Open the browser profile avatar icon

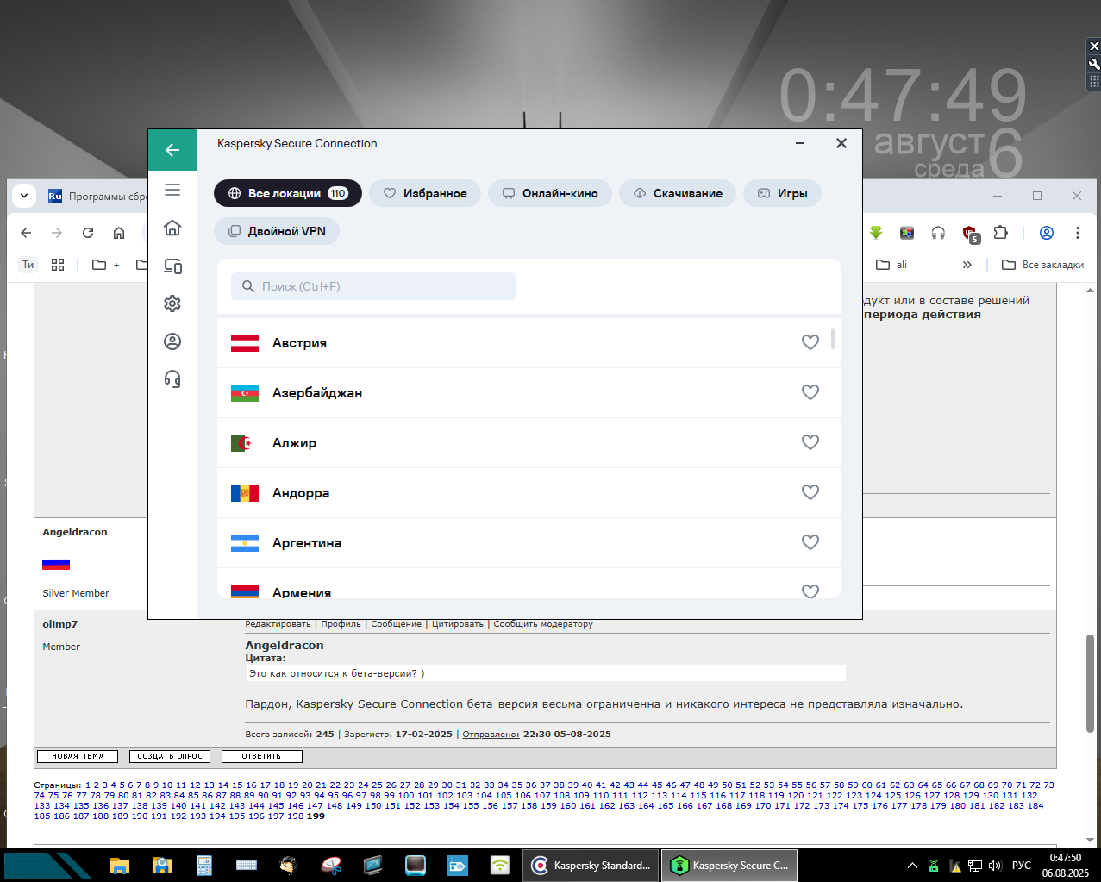(x=1047, y=233)
